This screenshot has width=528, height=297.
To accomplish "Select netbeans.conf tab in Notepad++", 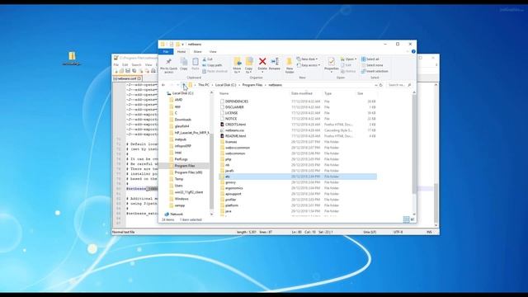I will click(127, 78).
